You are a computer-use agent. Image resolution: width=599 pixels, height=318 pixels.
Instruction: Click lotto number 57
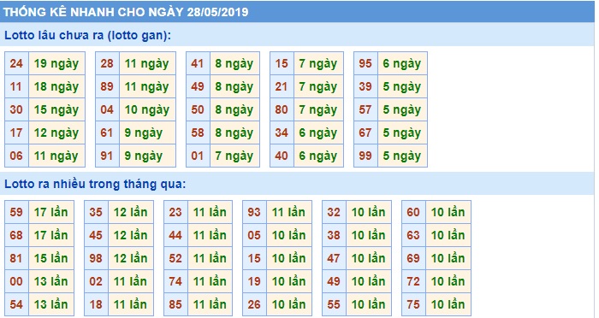(x=365, y=109)
